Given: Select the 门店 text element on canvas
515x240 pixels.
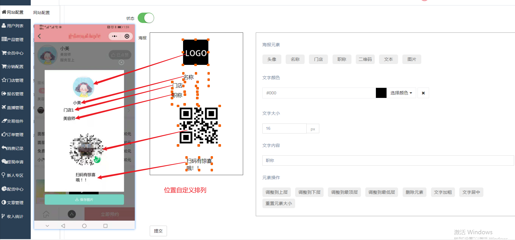Looking at the screenshot, I should click(x=178, y=86).
